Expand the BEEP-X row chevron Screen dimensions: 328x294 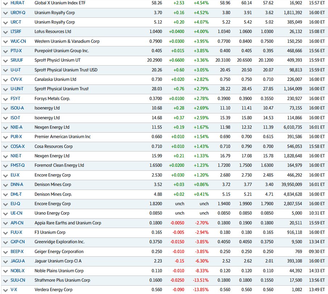click(5, 252)
